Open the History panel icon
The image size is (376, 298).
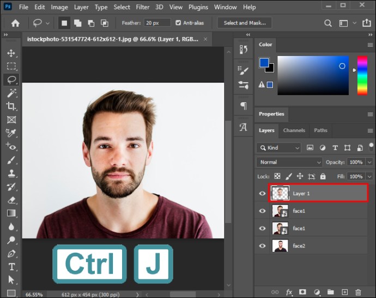point(243,49)
